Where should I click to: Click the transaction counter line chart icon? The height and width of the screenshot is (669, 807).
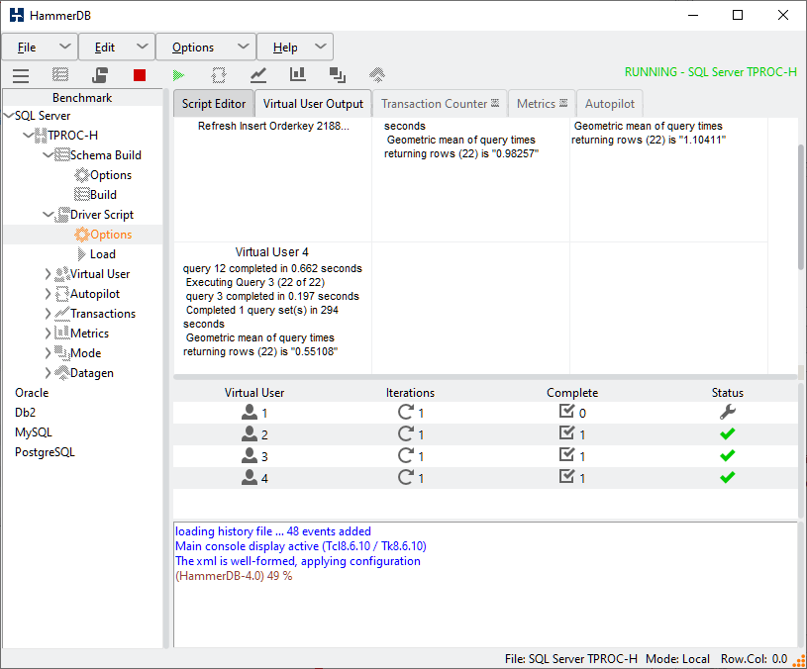258,75
